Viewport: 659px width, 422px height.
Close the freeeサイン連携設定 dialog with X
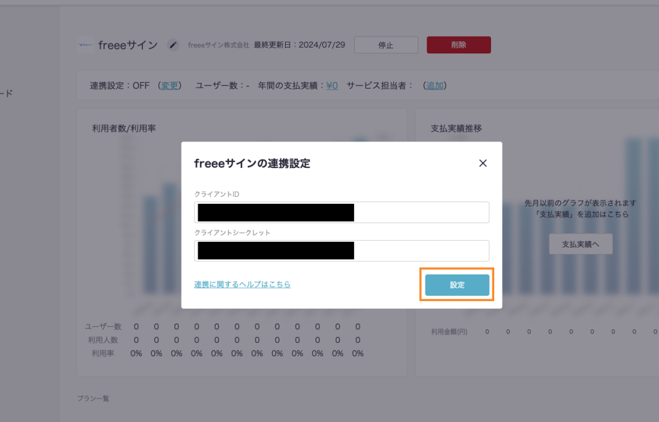[x=483, y=163]
